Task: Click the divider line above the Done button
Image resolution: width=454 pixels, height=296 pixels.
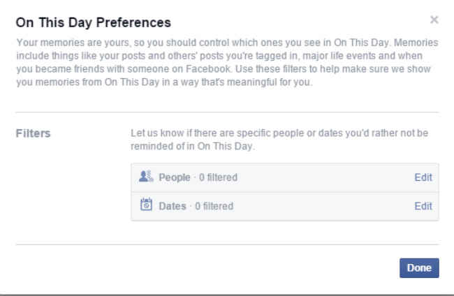Action: 227,244
